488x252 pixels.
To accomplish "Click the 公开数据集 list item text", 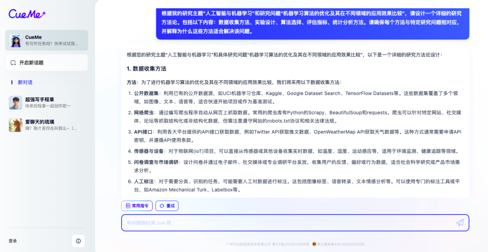I will (296, 97).
